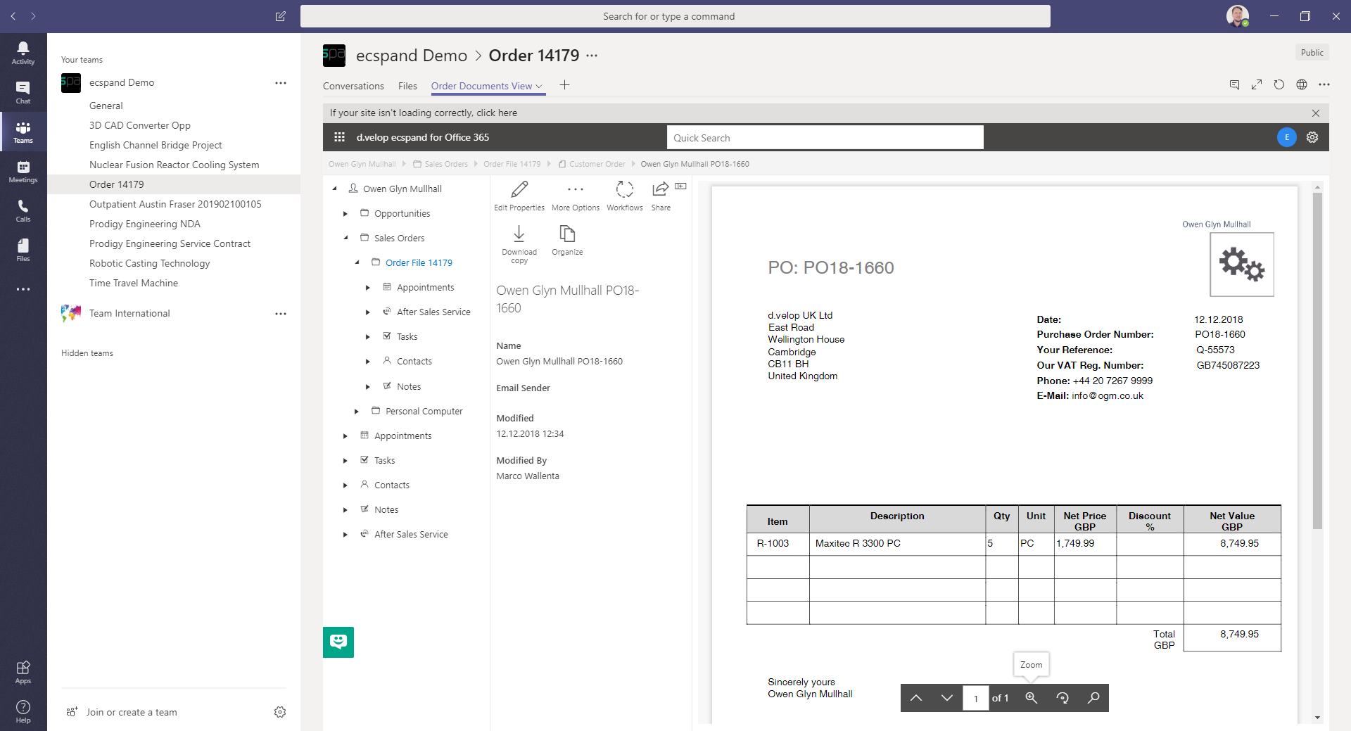This screenshot has width=1351, height=731.
Task: Open manage teams settings gear
Action: coord(280,712)
